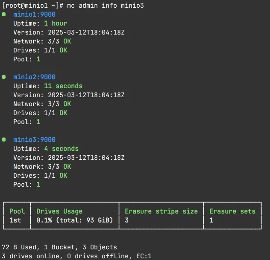The image size is (270, 260).
Task: Select the '1st' pool table cell
Action: (x=15, y=220)
